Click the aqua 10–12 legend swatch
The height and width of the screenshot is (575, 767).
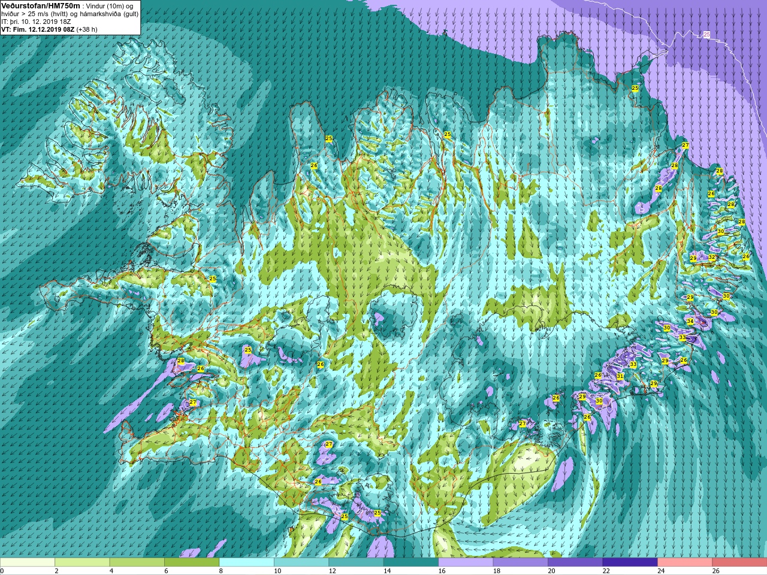pos(301,562)
